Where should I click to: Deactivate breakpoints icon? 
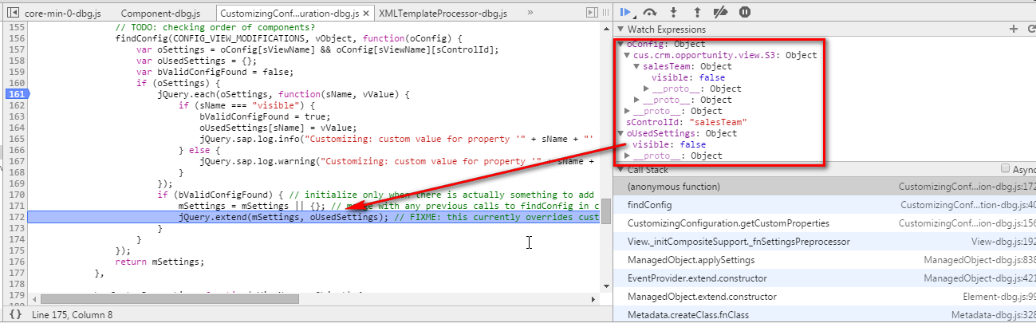[720, 12]
